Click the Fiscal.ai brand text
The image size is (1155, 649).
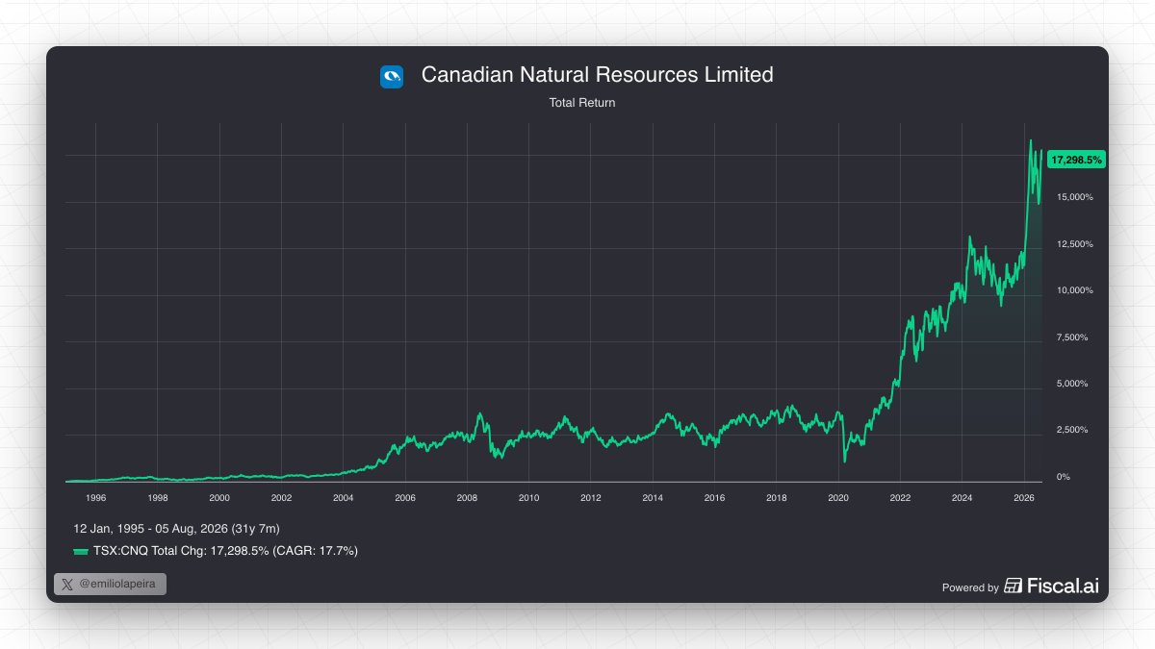1063,586
